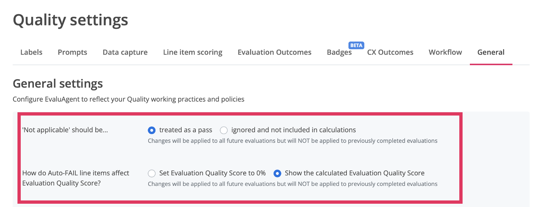Click the 'Configure EvaluAgent' description text
The height and width of the screenshot is (207, 535).
point(128,99)
